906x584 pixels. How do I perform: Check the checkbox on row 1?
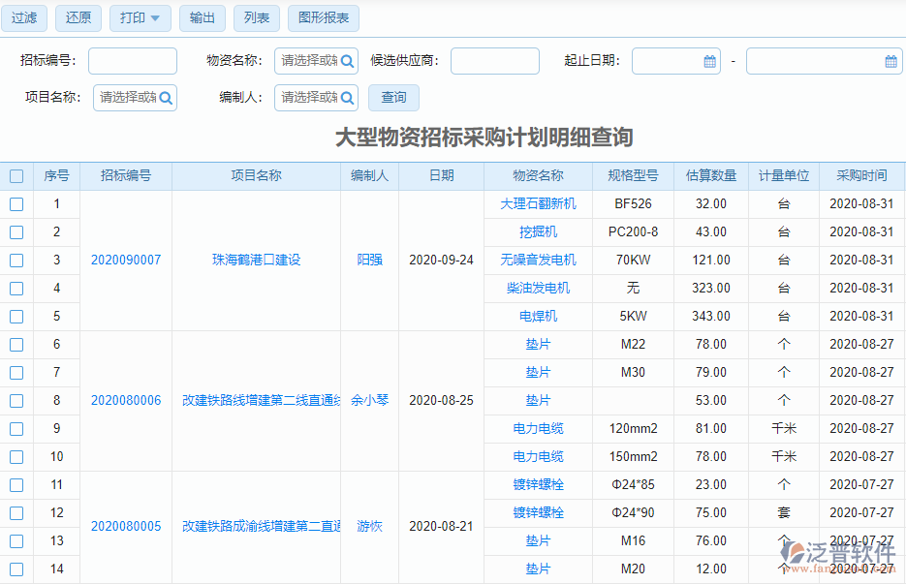click(x=16, y=203)
